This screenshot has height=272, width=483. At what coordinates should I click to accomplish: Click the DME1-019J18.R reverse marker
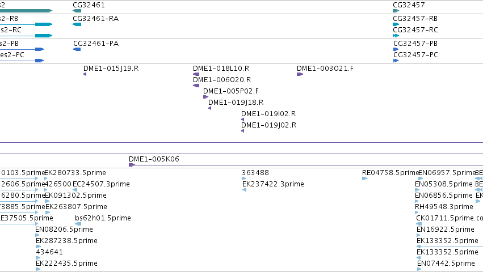point(210,108)
